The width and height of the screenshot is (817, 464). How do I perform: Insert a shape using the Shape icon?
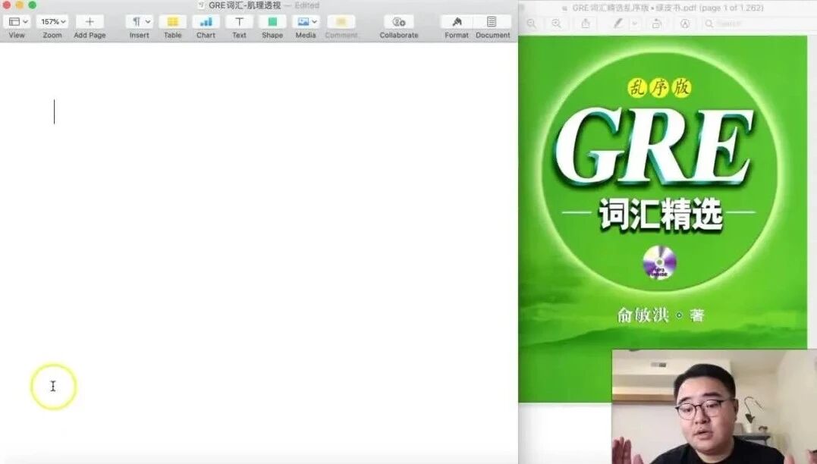272,22
